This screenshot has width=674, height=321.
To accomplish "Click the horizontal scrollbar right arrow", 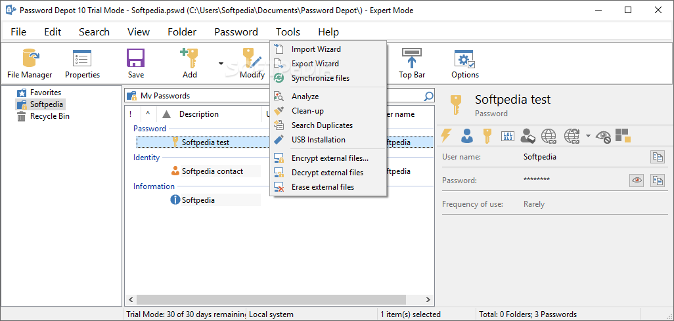I will point(428,299).
